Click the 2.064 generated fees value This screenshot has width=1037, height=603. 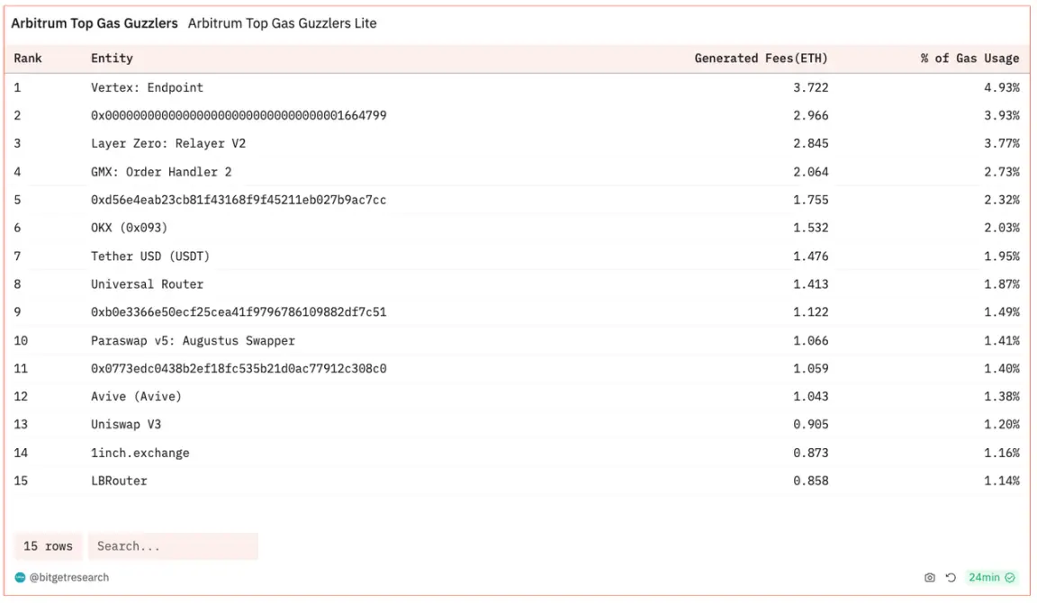(x=811, y=172)
